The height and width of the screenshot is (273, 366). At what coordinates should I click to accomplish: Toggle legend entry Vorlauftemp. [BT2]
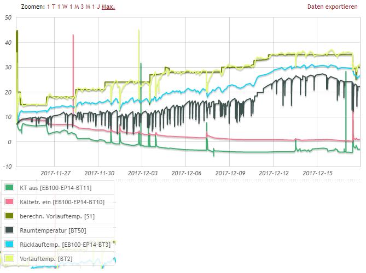[46, 259]
